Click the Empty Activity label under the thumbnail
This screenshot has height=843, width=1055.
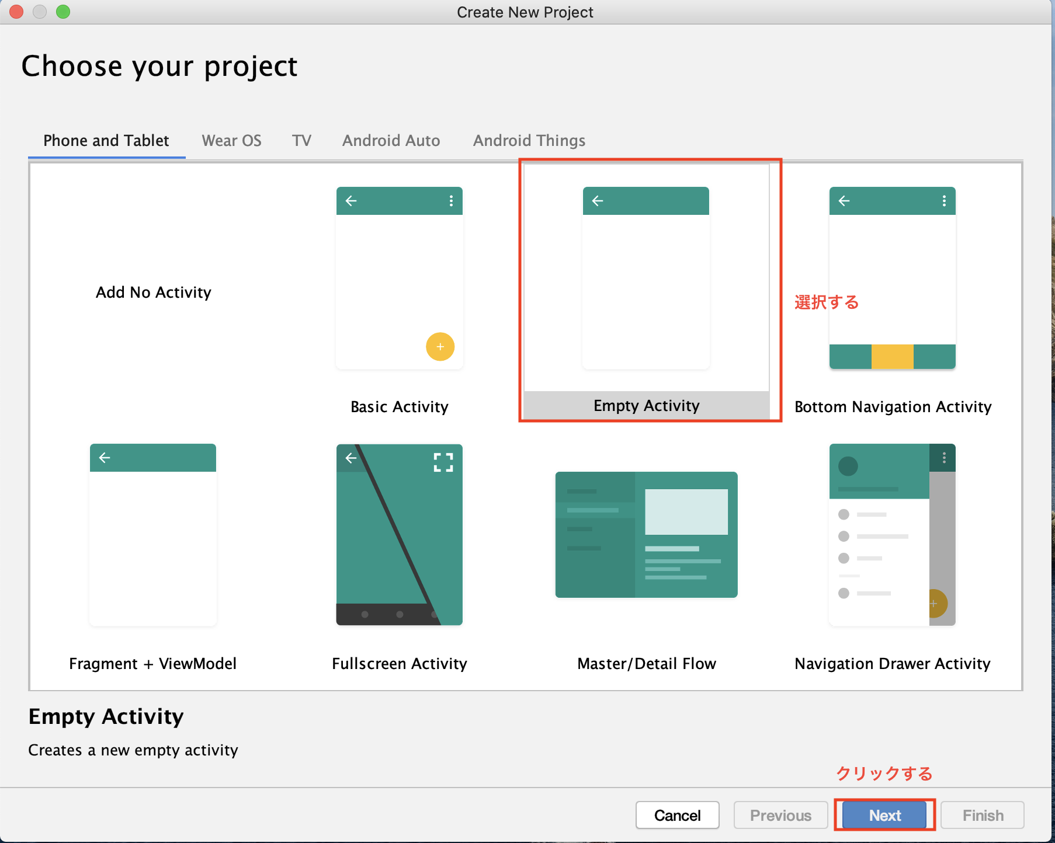click(x=646, y=406)
